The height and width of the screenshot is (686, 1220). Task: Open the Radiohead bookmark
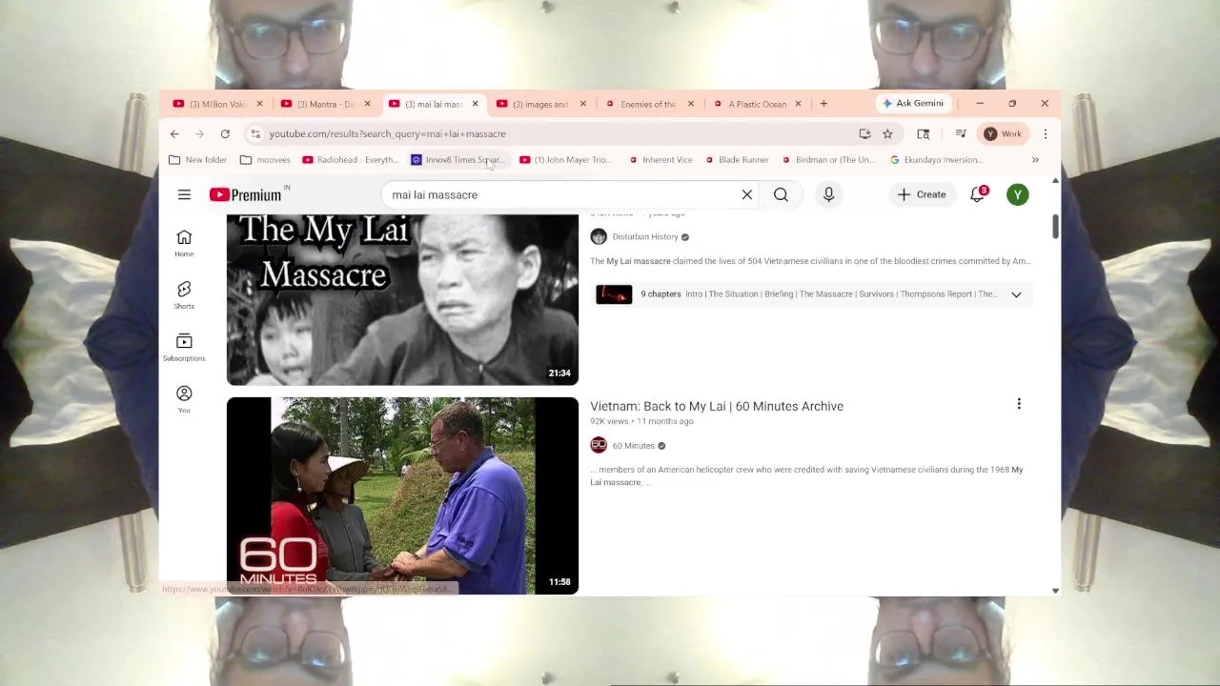349,159
